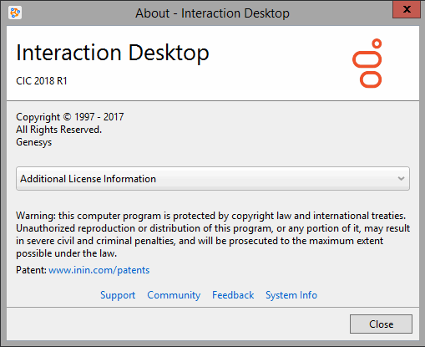Image resolution: width=425 pixels, height=347 pixels.
Task: Click the CIC 2018 R1 version text
Action: (x=42, y=81)
